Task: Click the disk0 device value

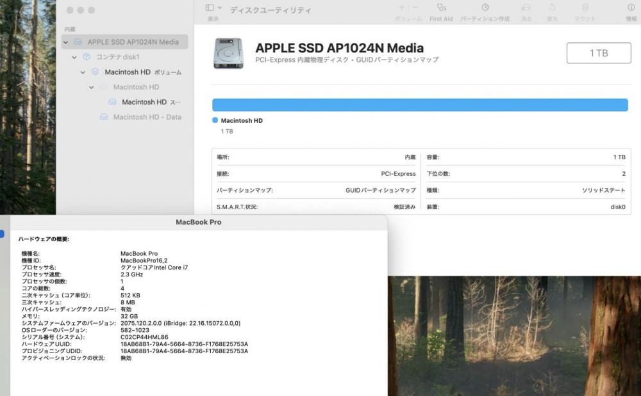Action: point(618,207)
